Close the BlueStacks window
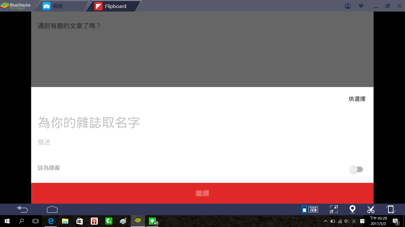The width and height of the screenshot is (405, 227). pos(399,6)
